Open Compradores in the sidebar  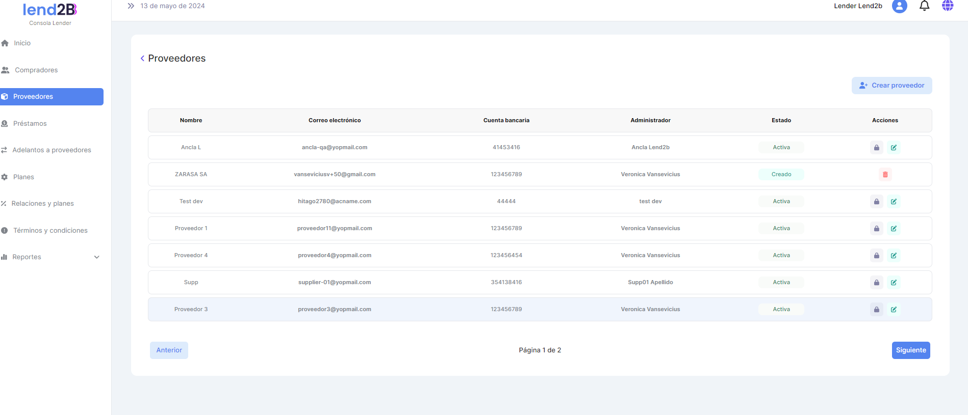(x=36, y=70)
